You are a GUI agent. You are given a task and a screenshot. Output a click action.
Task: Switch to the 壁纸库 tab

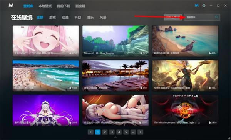click(x=28, y=6)
